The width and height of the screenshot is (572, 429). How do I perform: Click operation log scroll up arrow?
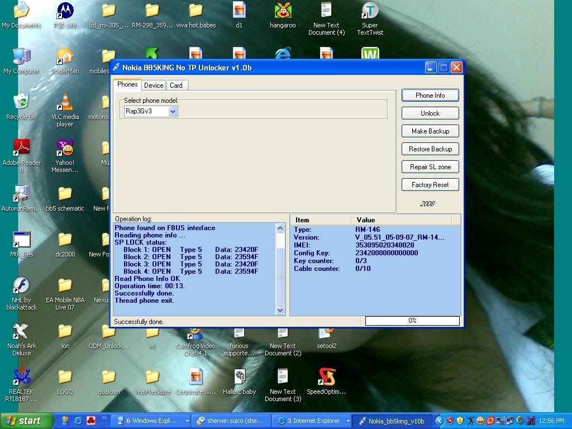280,228
